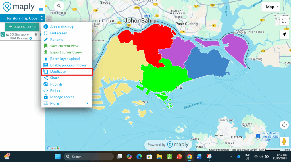
Task: Open territory map Copy three-dot options
Action: pos(42,18)
